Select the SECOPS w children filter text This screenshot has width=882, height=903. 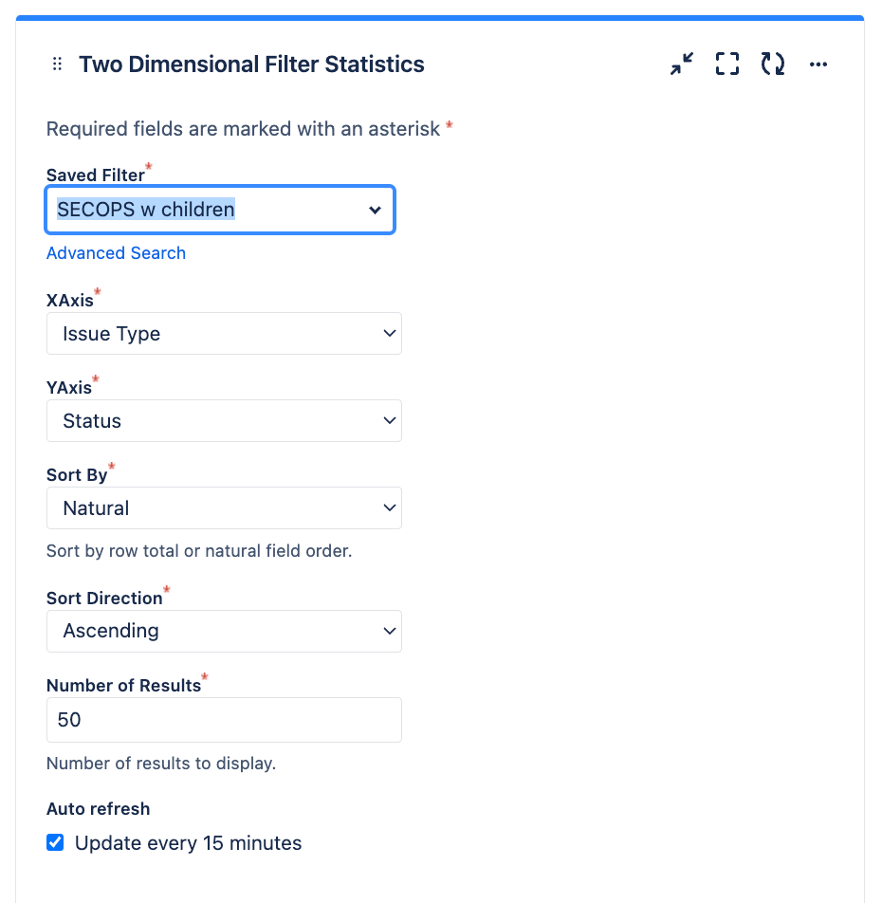(x=146, y=209)
